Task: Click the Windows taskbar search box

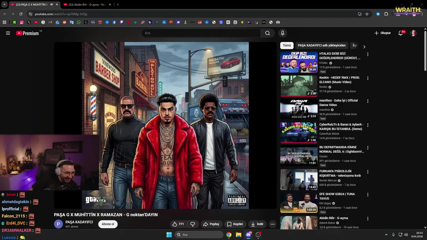Action: [x=199, y=235]
